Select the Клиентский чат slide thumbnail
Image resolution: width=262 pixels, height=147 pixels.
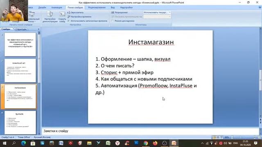click(x=20, y=71)
